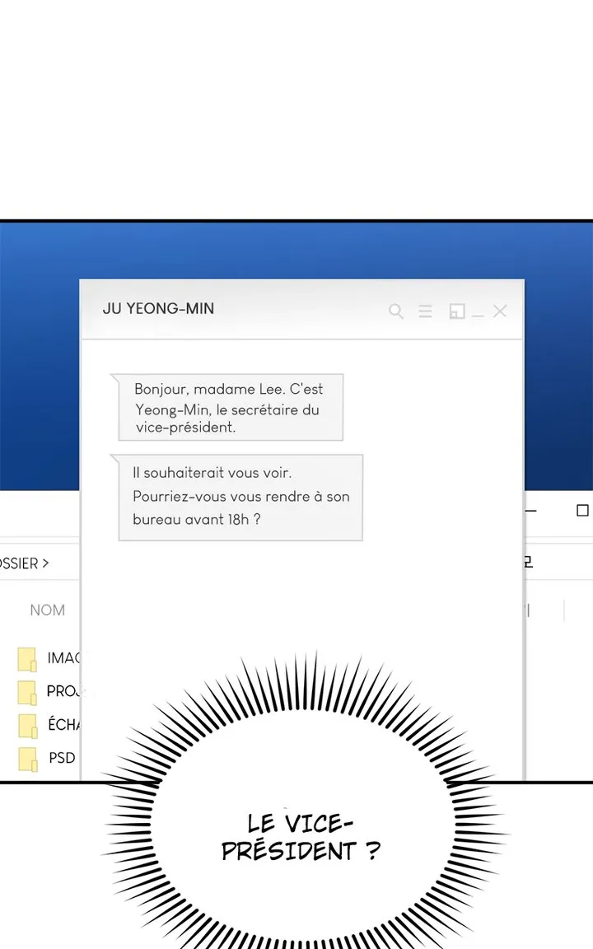Maximize the background file explorer window
This screenshot has height=949, width=593.
pyautogui.click(x=582, y=511)
